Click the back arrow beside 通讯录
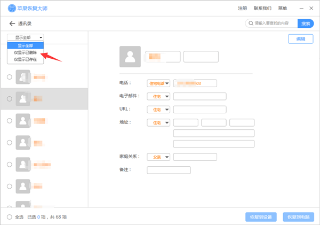This screenshot has height=225, width=320. [x=12, y=24]
